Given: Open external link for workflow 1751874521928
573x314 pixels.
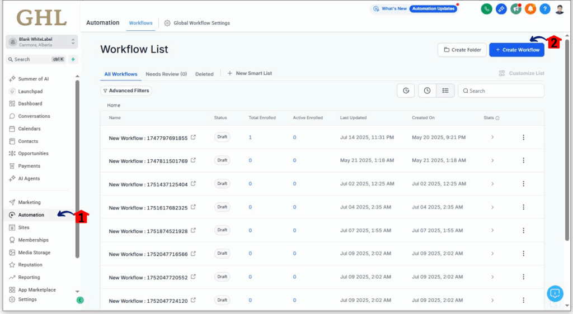Looking at the screenshot, I should click(x=193, y=230).
